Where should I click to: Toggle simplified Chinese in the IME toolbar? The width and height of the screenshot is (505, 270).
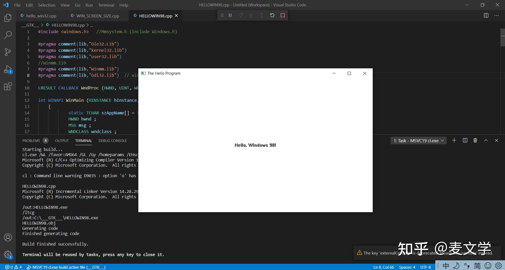coord(477,266)
